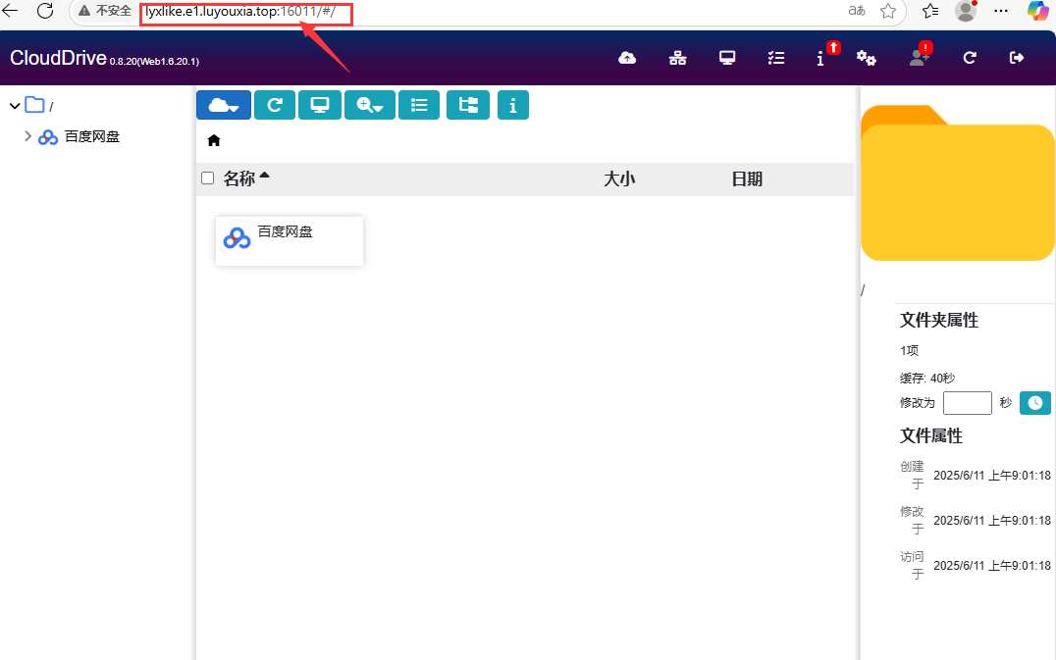Click the clock button next to 修改为
This screenshot has width=1056, height=660.
click(x=1035, y=402)
